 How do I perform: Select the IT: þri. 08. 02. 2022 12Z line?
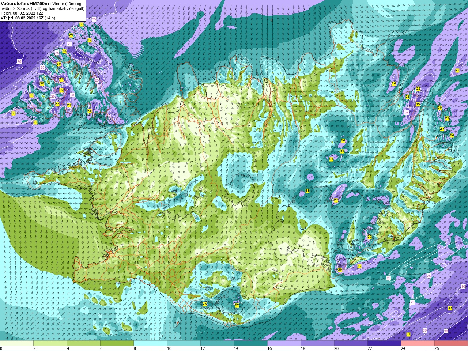[x=22, y=13]
